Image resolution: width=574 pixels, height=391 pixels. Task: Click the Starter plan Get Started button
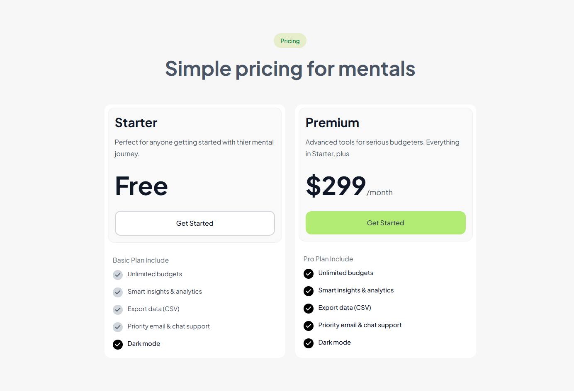click(x=195, y=223)
